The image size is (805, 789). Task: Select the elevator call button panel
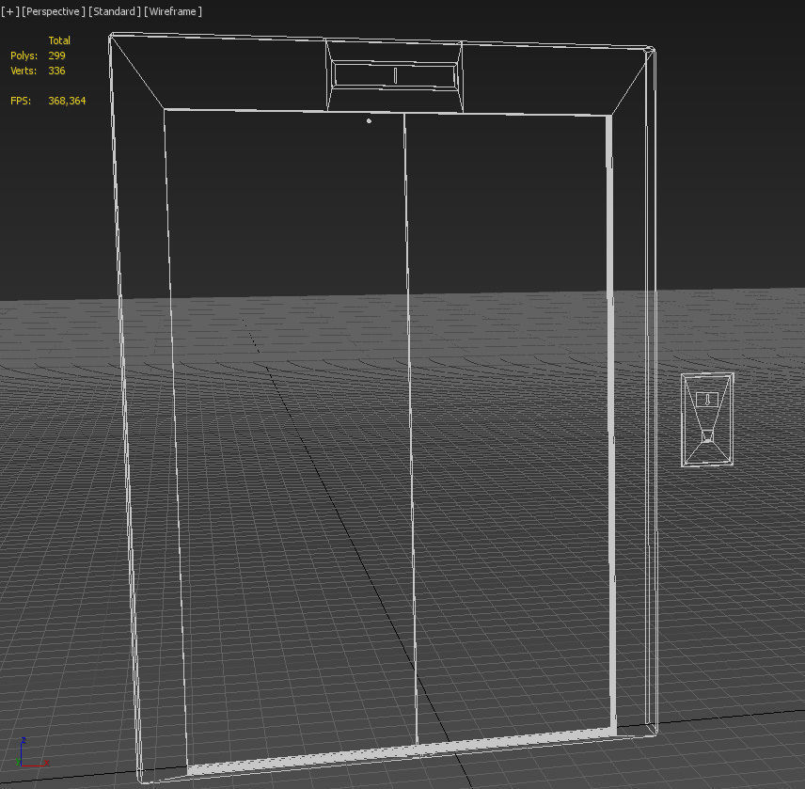click(707, 420)
